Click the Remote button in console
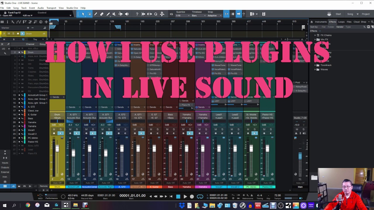Screen dimensions: 374x210 point(44,186)
